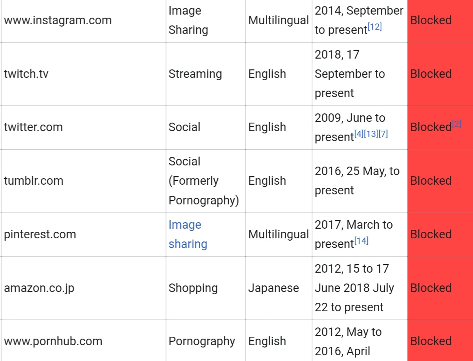Click 'Social (Formerly Pornography)' cell for Tumblr
This screenshot has width=473, height=361.
[206, 181]
